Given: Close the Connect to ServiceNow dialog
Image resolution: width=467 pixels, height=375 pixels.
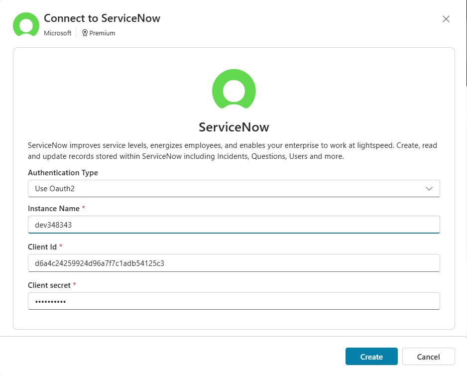Looking at the screenshot, I should pos(446,19).
